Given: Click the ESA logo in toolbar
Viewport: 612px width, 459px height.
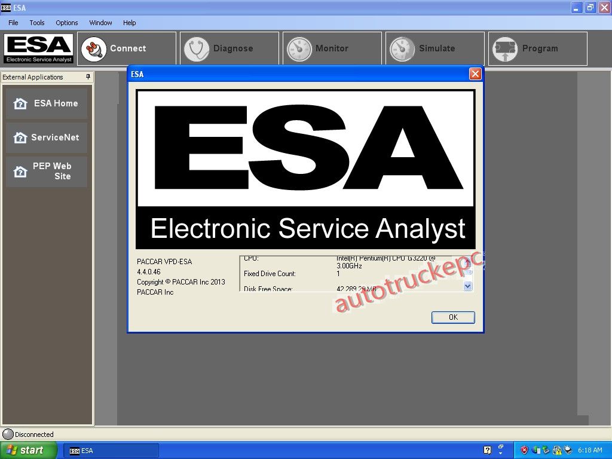Looking at the screenshot, I should point(39,48).
